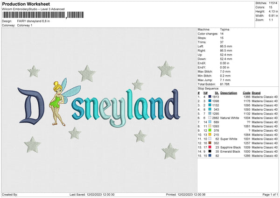The width and height of the screenshot is (280, 198).
Task: Click the Wilcom EmbroideryStudio subtitle text
Action: click(x=33, y=9)
